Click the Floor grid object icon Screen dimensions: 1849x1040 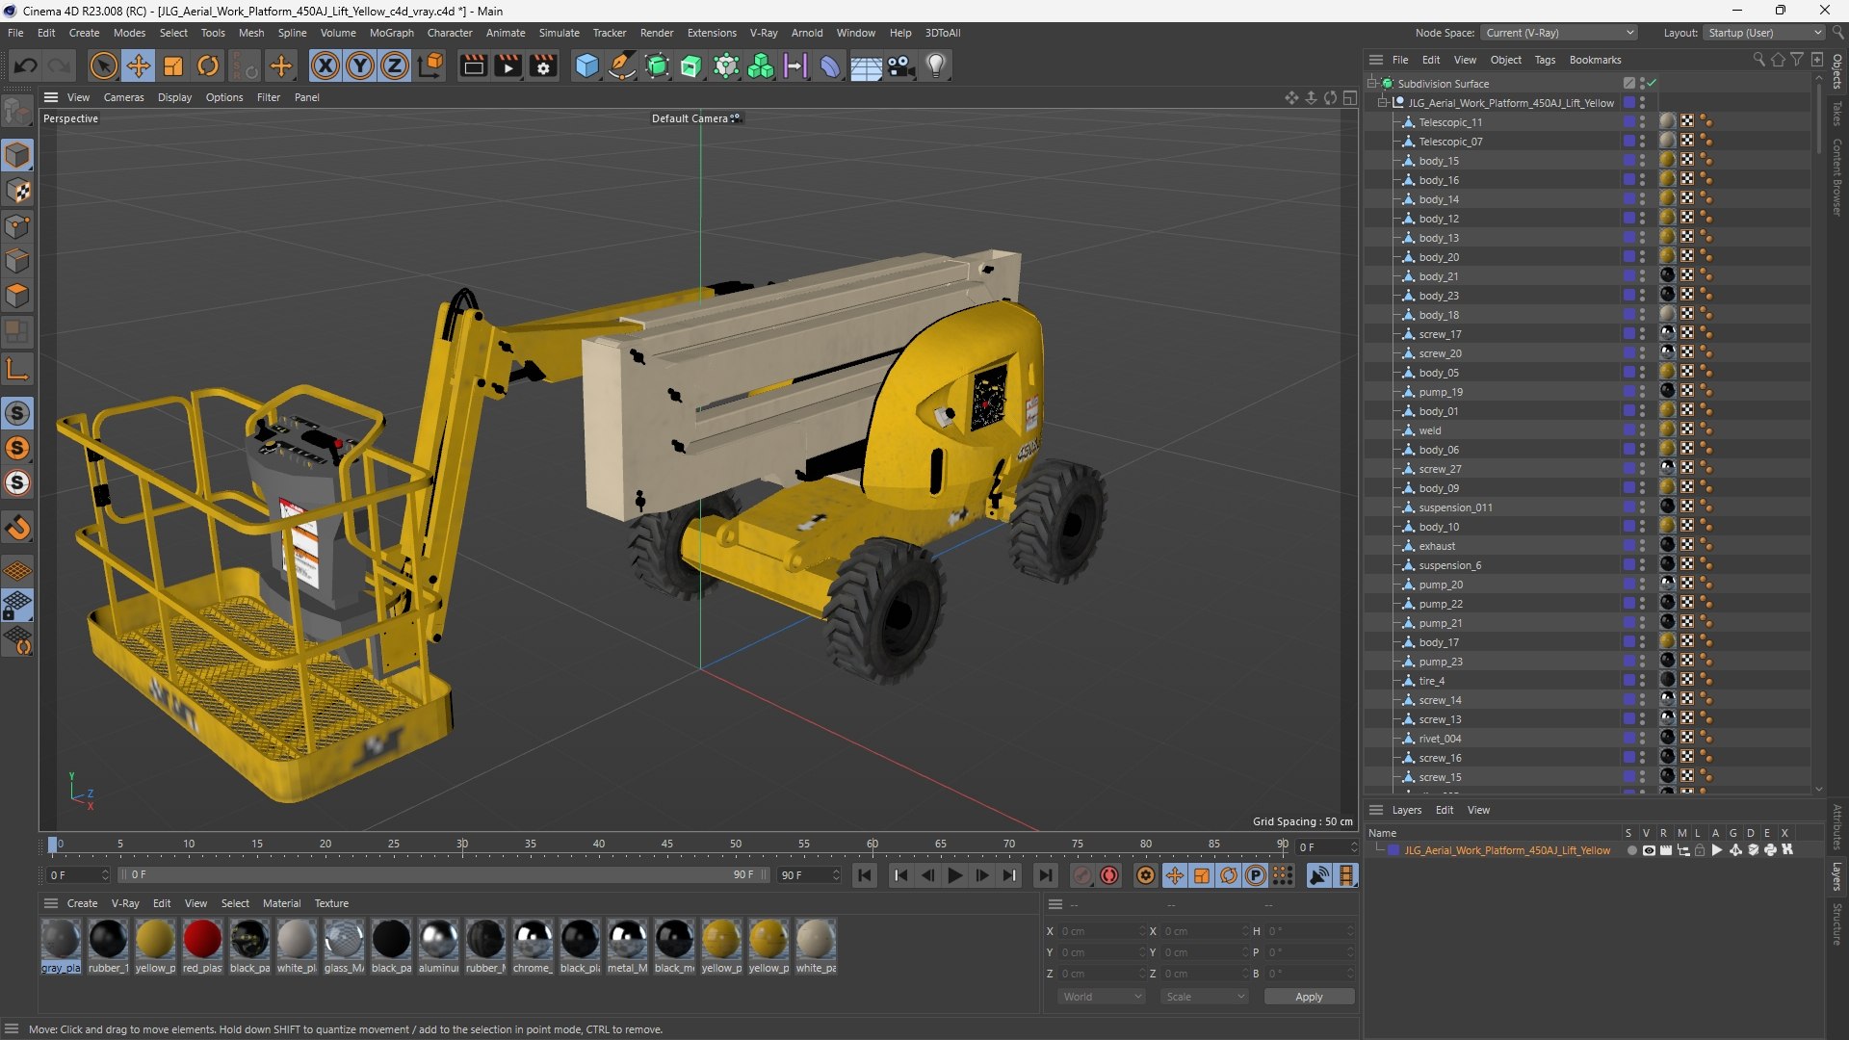coord(866,66)
